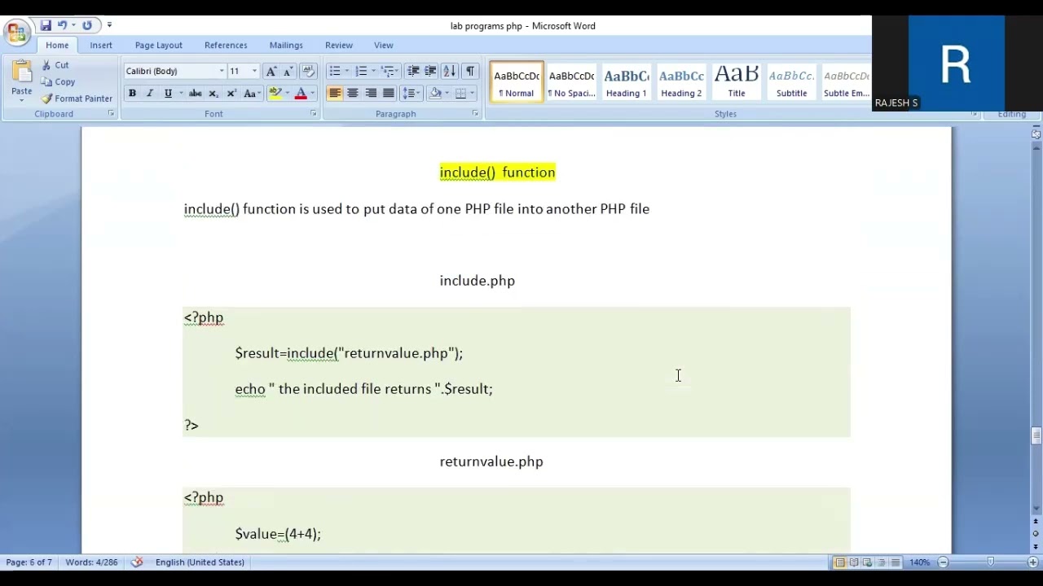Apply the Normal style
1043x586 pixels.
517,81
